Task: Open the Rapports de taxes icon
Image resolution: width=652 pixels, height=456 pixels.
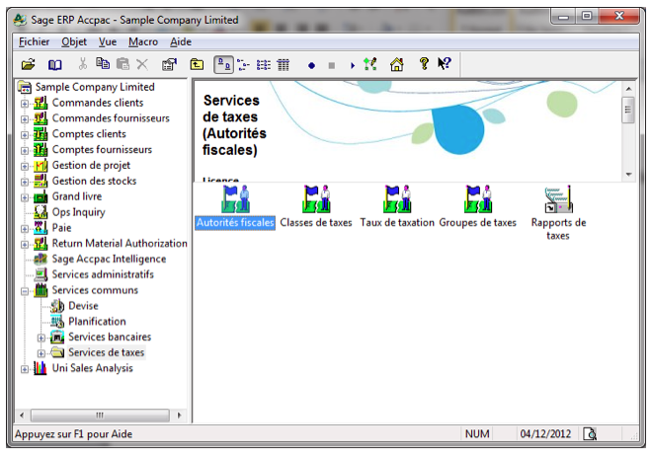Action: click(x=558, y=213)
